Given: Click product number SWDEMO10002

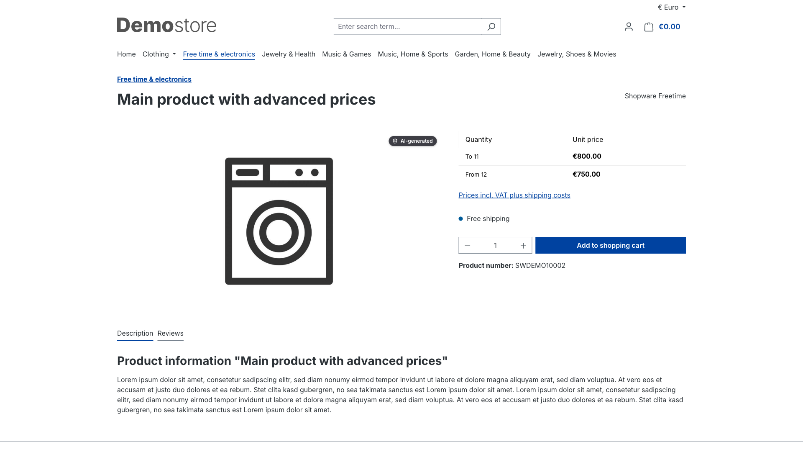Looking at the screenshot, I should tap(540, 265).
